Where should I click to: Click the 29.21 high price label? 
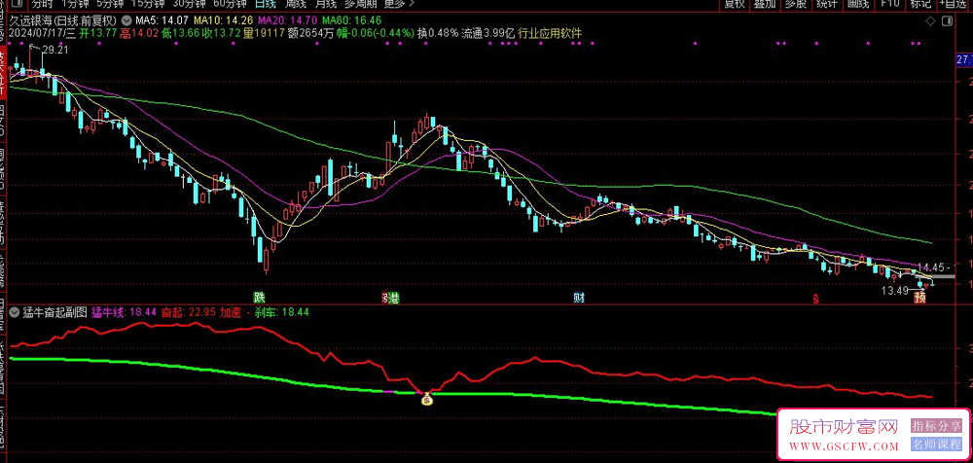point(54,51)
